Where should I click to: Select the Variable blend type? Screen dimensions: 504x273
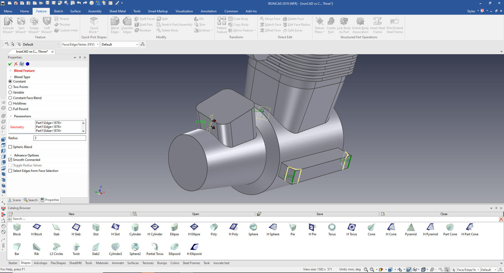click(10, 92)
